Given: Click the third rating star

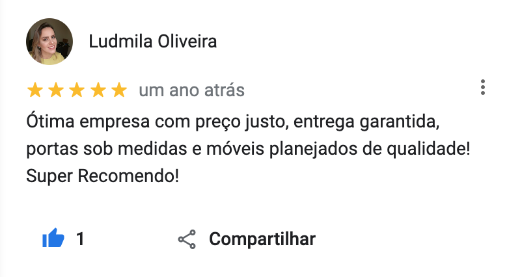Looking at the screenshot, I should coord(77,90).
